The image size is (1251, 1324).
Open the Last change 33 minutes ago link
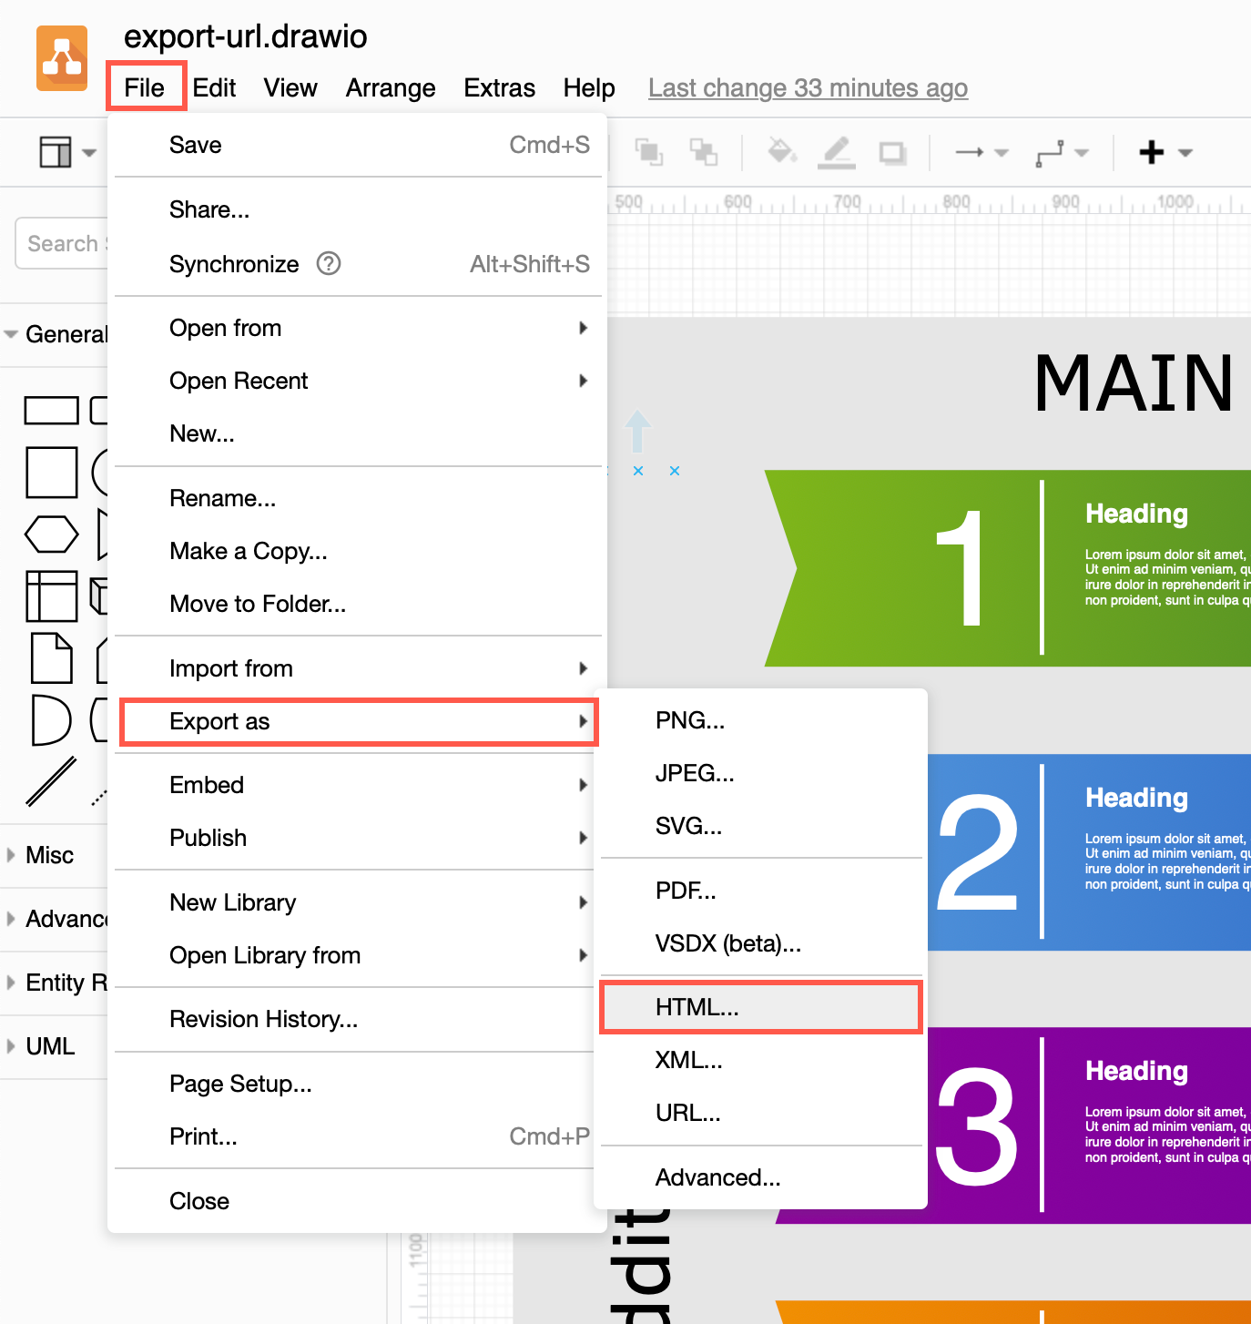tap(807, 87)
